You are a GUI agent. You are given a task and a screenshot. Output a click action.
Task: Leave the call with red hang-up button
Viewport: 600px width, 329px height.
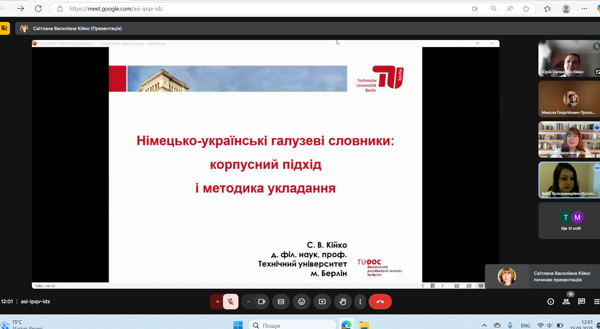(380, 302)
